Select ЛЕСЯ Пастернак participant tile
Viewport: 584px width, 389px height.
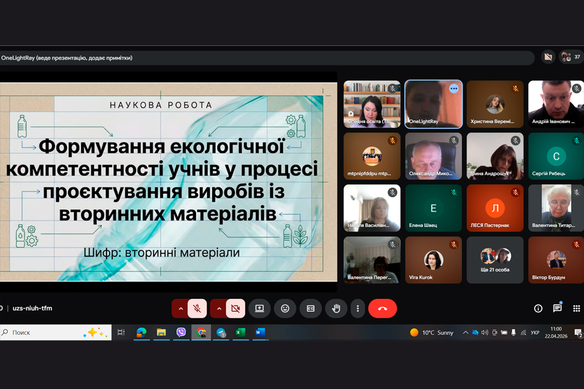click(x=495, y=208)
